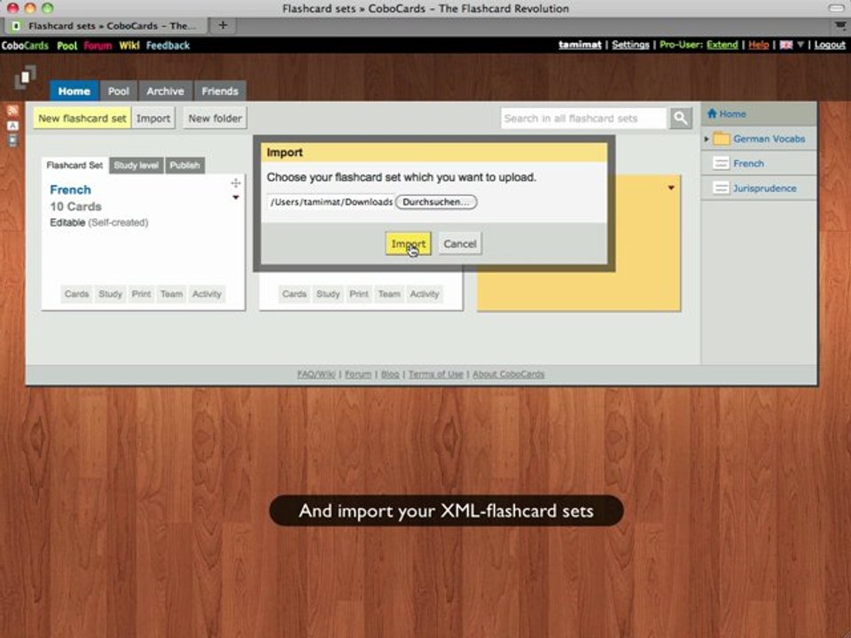Open the Blog footer link
The image size is (851, 638).
click(390, 374)
